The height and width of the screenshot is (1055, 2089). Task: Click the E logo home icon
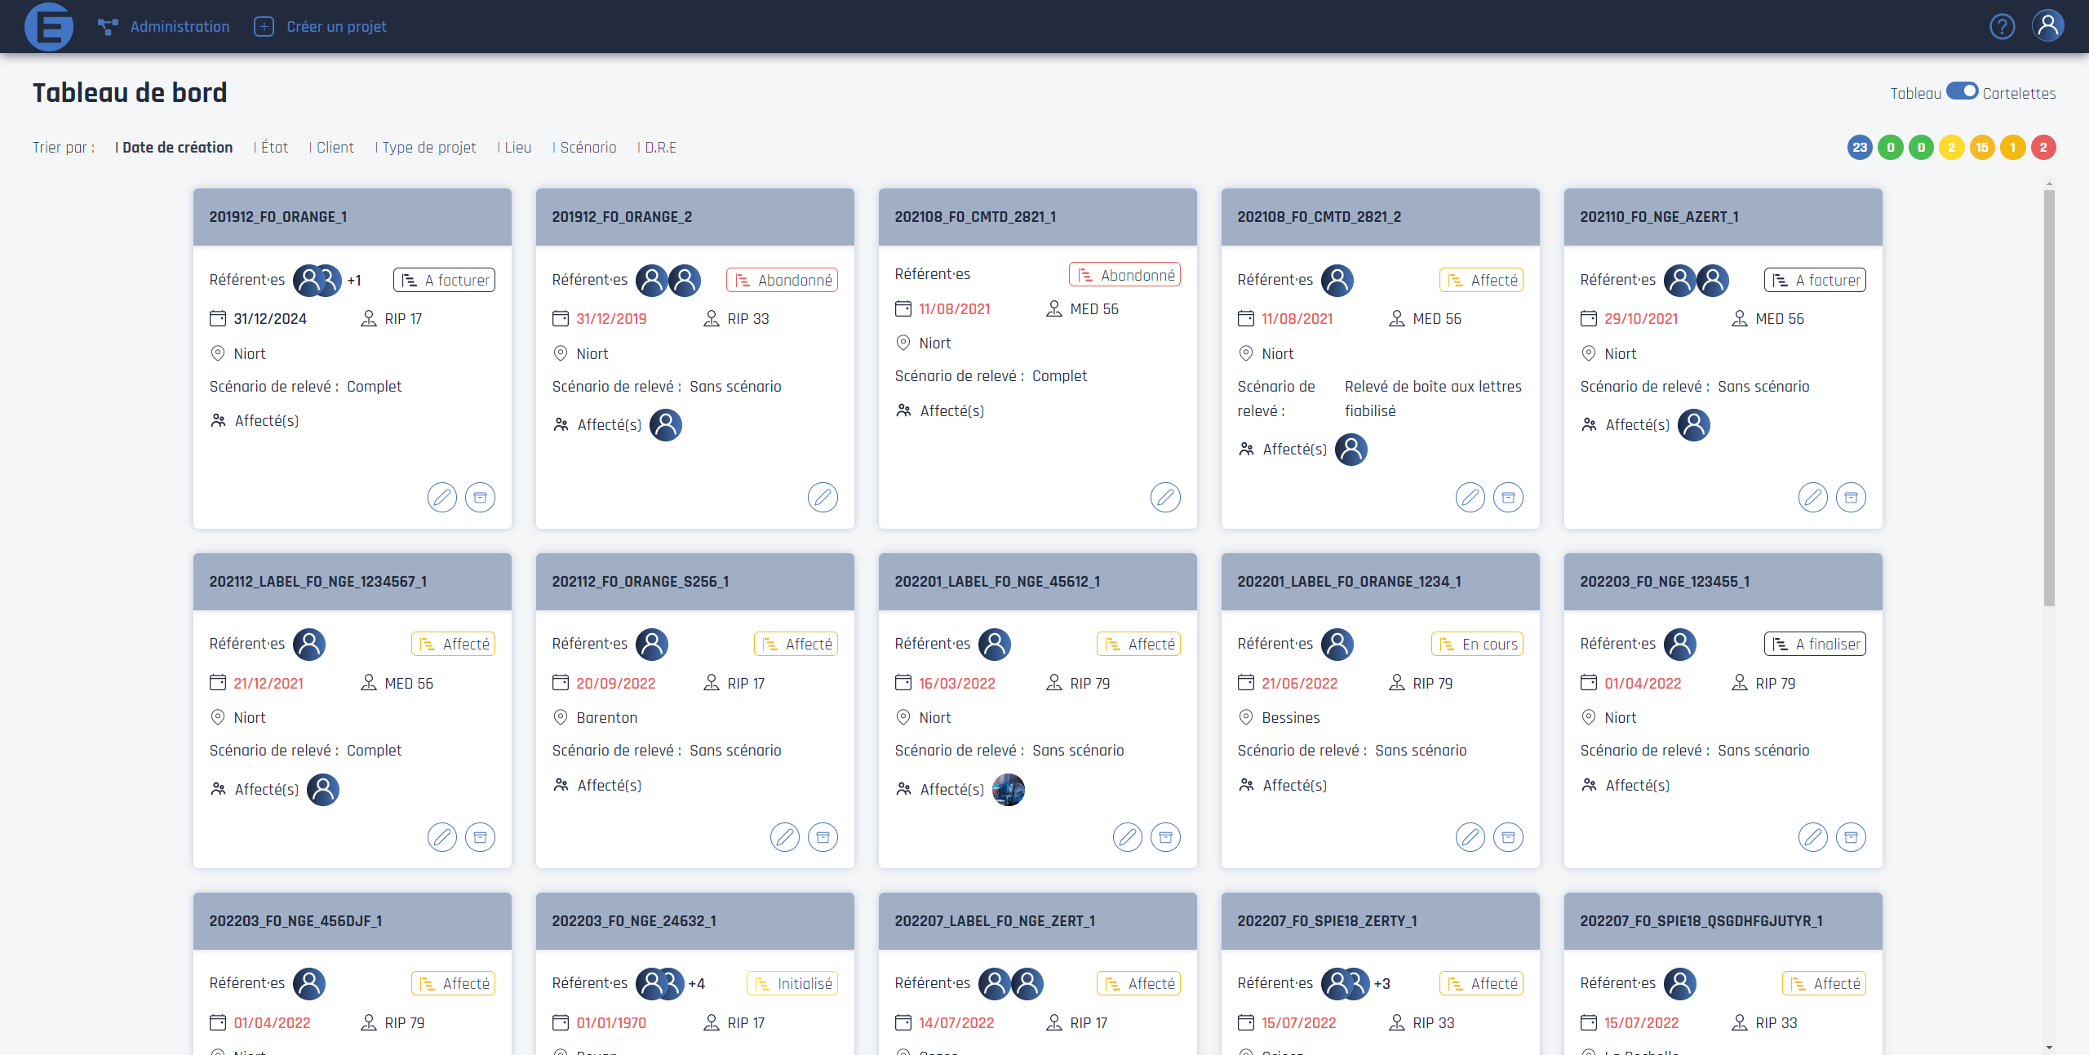click(x=49, y=27)
